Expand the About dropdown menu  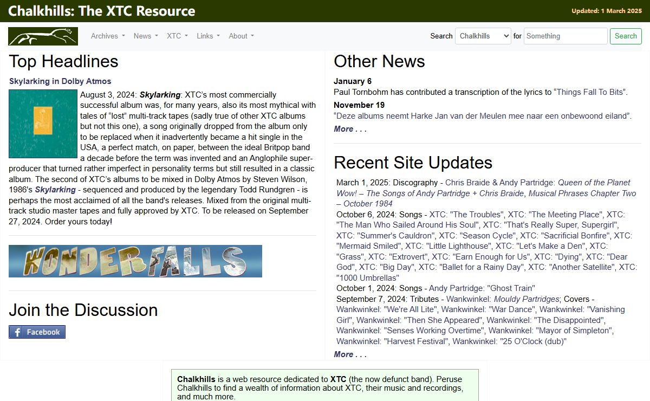coord(241,36)
